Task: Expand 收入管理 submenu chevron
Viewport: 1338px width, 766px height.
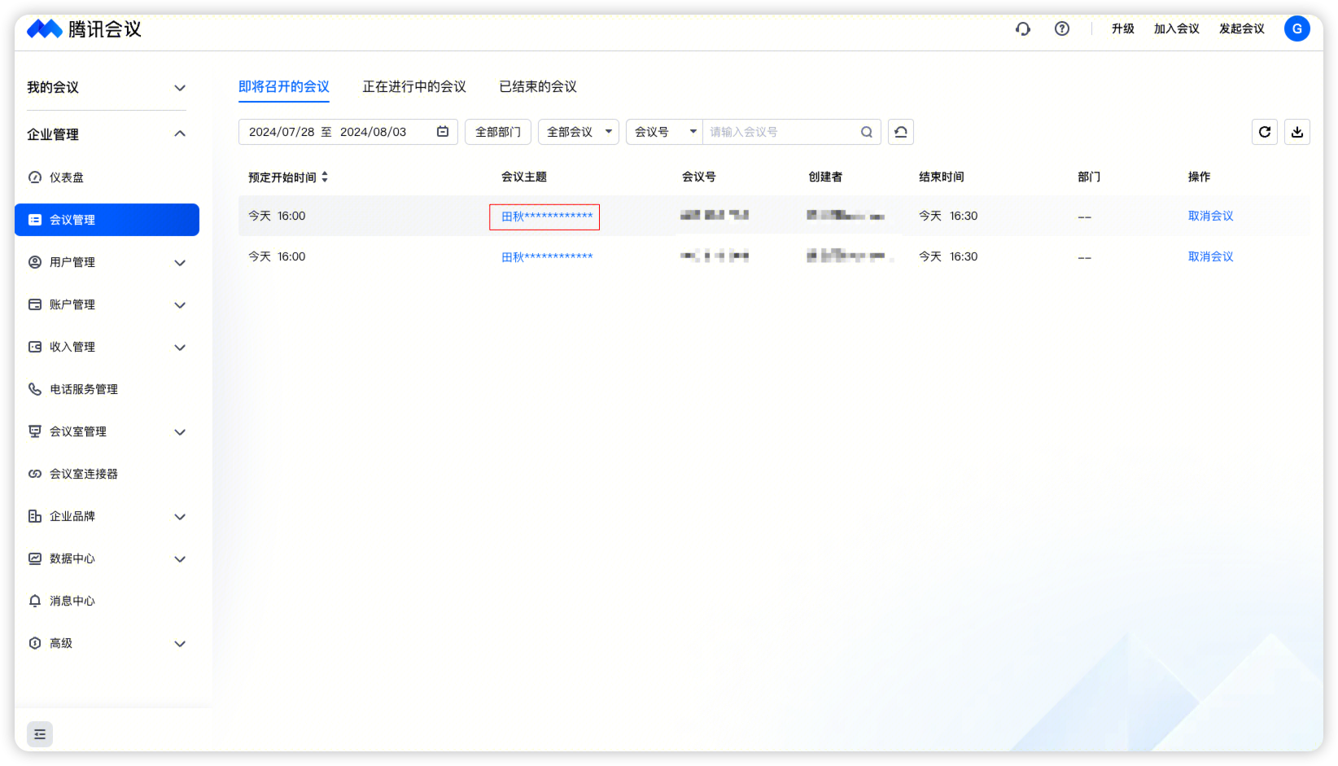Action: tap(181, 347)
